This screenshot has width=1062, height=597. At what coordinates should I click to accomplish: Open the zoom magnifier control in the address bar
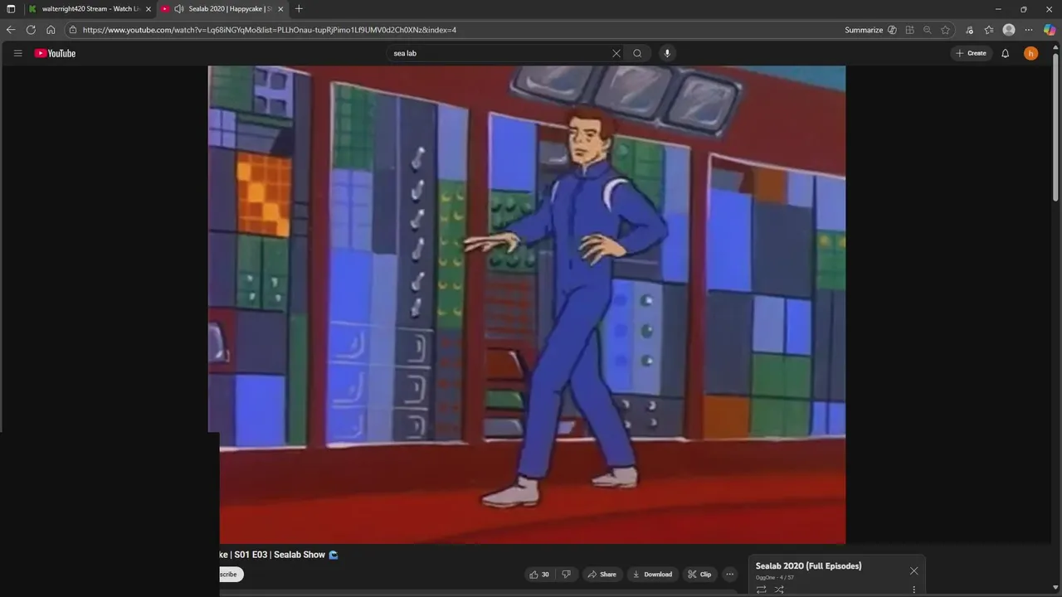[x=928, y=30]
